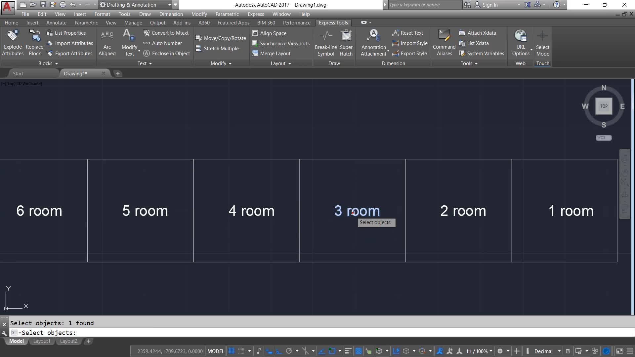Click the Arc Aligned text tool
635x357 pixels.
click(107, 43)
